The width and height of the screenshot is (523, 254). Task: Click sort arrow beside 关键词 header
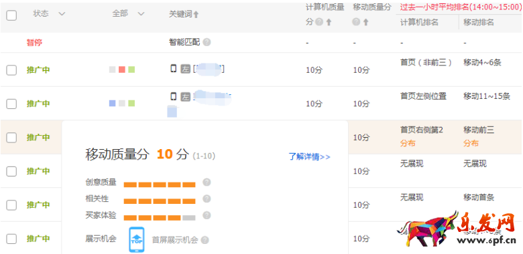(x=196, y=15)
